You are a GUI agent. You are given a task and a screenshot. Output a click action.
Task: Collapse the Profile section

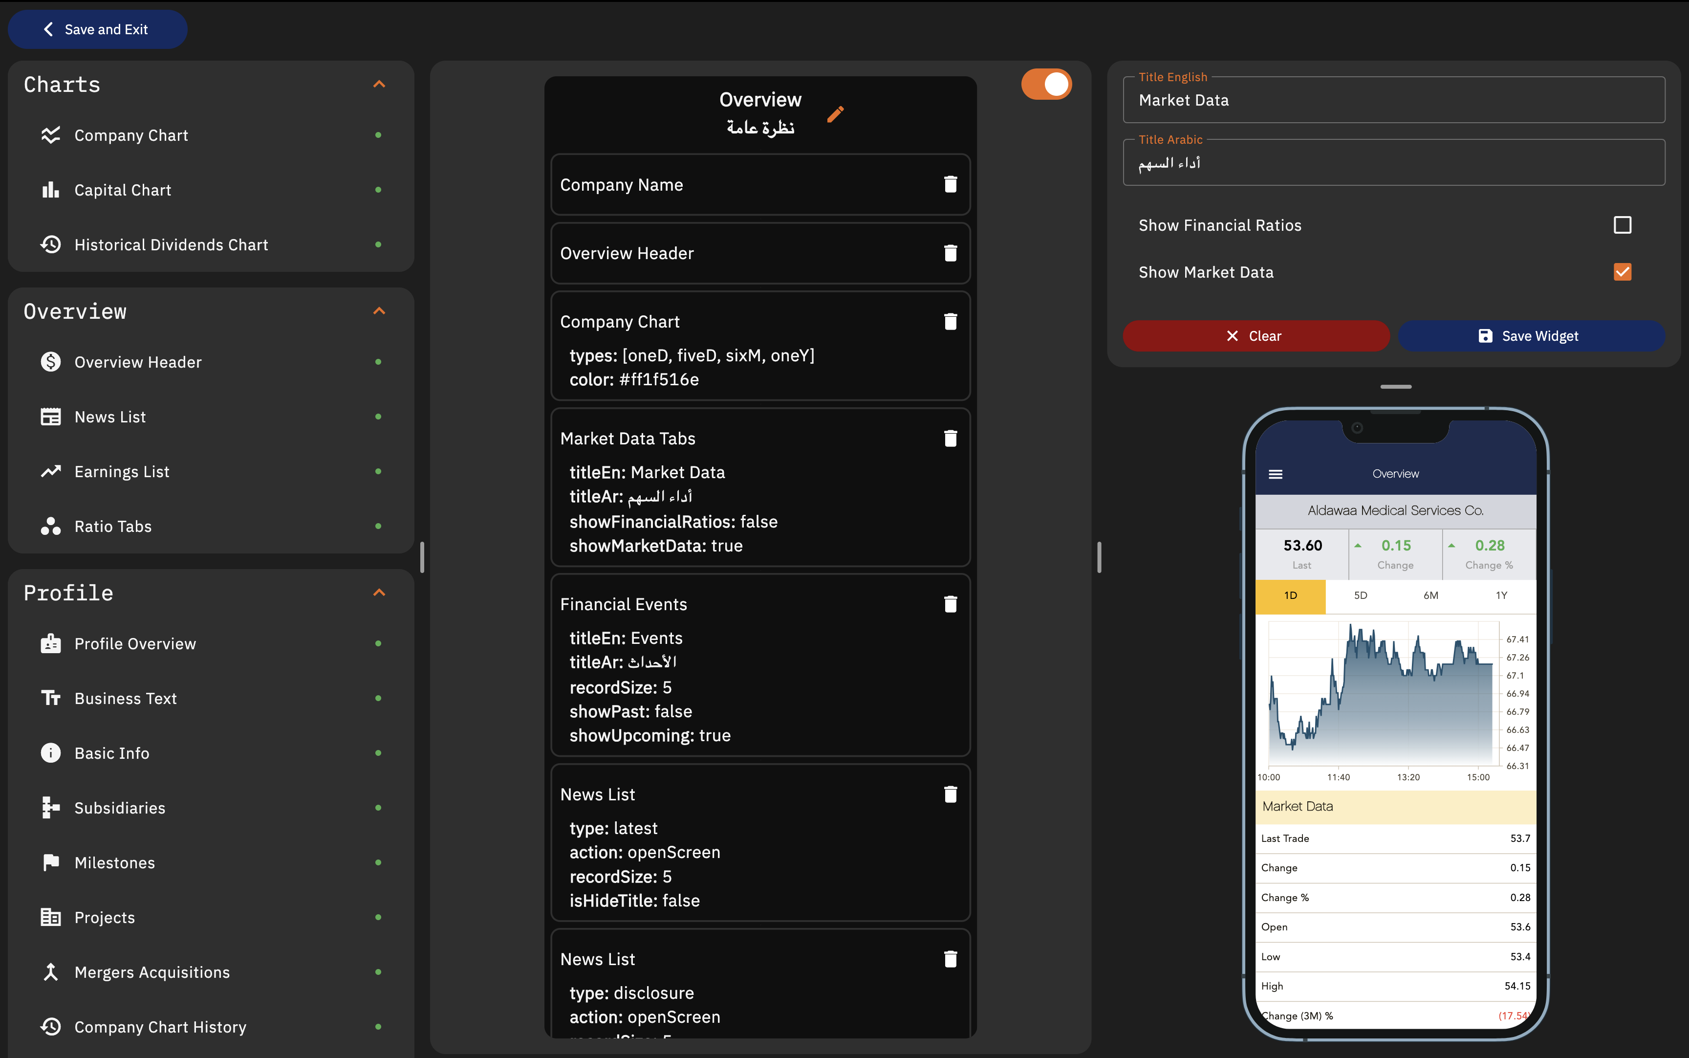[378, 593]
